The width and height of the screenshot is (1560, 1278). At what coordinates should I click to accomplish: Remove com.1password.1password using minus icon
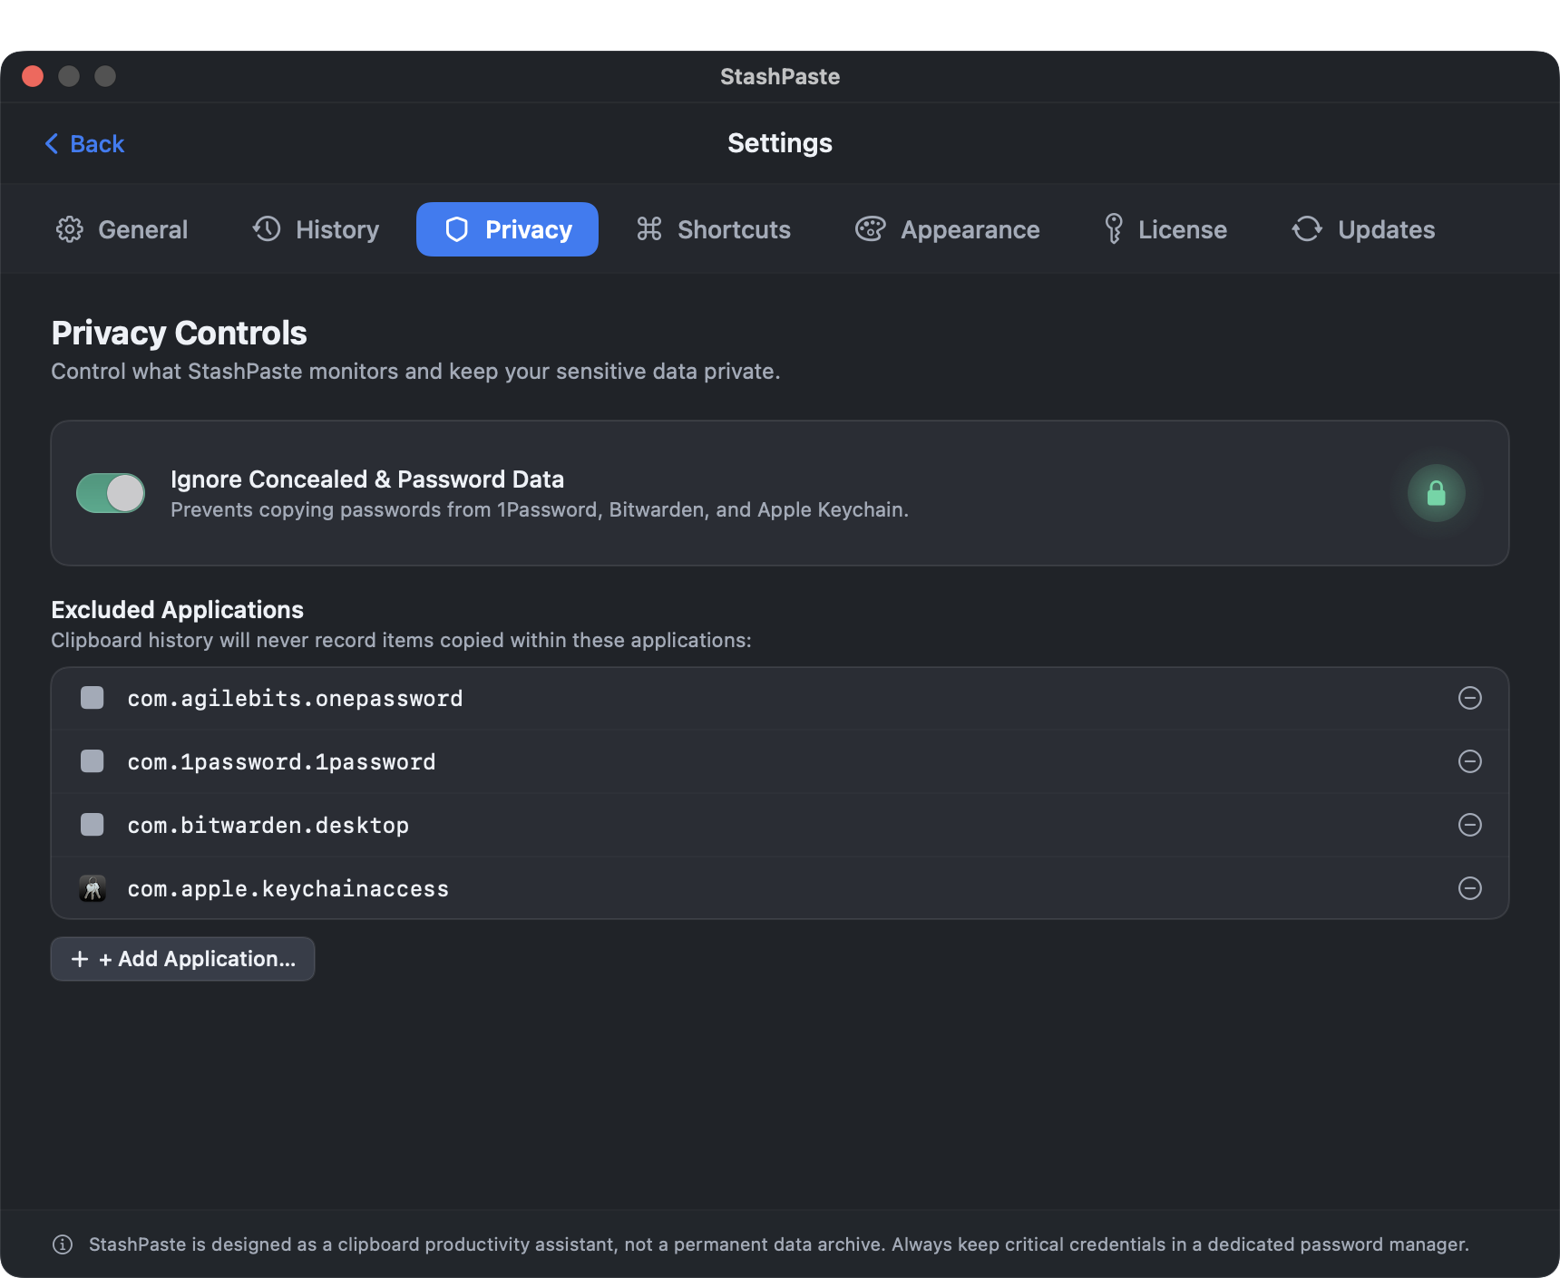tap(1469, 761)
